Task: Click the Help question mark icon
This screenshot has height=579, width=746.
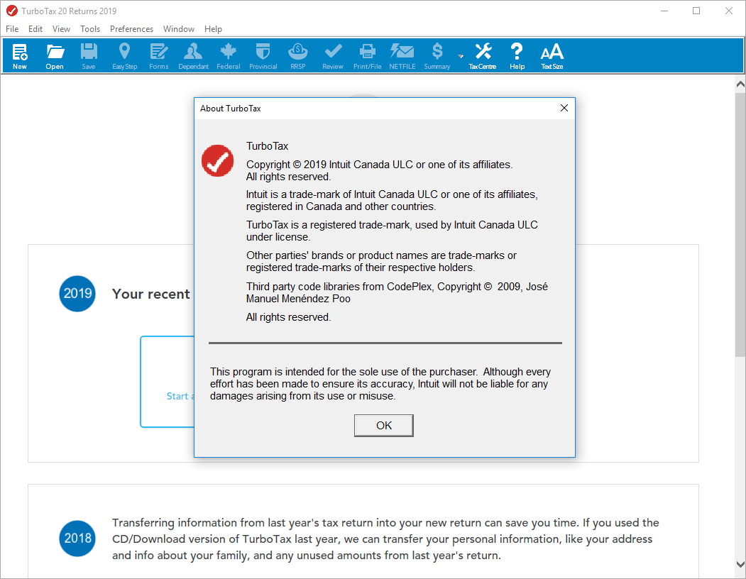Action: [x=517, y=56]
